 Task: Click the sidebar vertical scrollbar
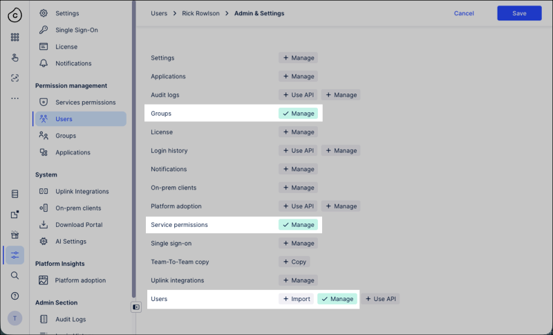point(133,138)
